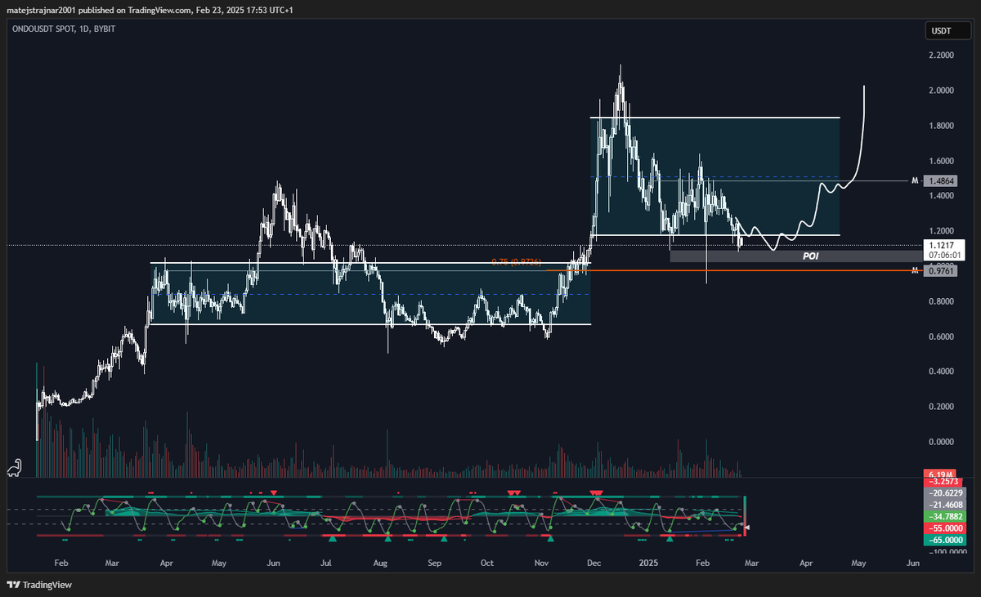Click the 0.75 (0.9726) fib level label
Screen dimensions: 981x597
tap(516, 262)
